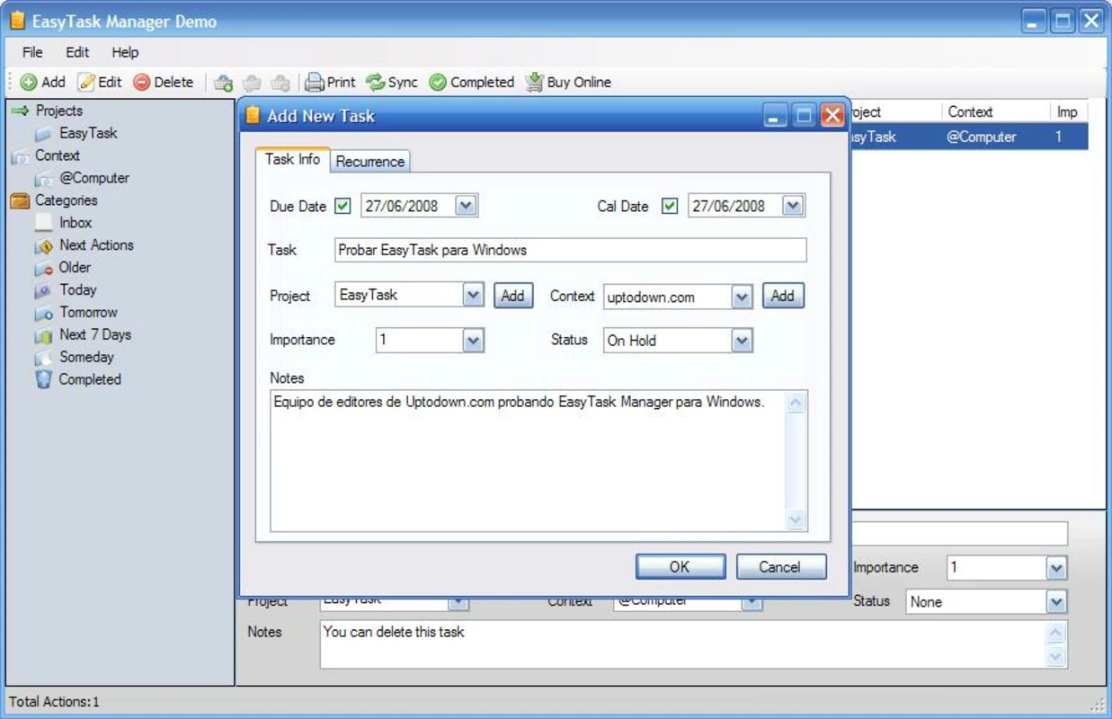The image size is (1112, 719).
Task: Switch to the Task Info tab
Action: (x=292, y=159)
